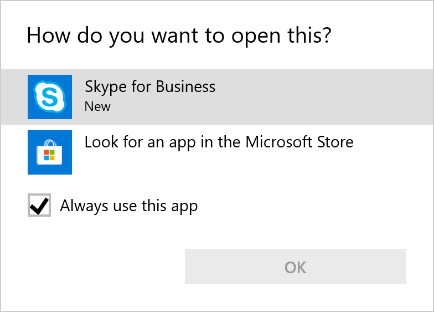Click the "How do you want to open this?" heading
This screenshot has height=312, width=434.
[x=179, y=35]
